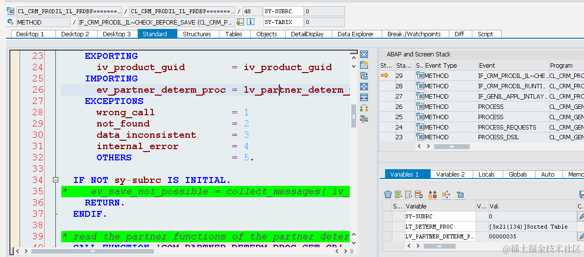Click the filter layout icon in variables toolbar
The image size is (584, 257).
point(460,194)
